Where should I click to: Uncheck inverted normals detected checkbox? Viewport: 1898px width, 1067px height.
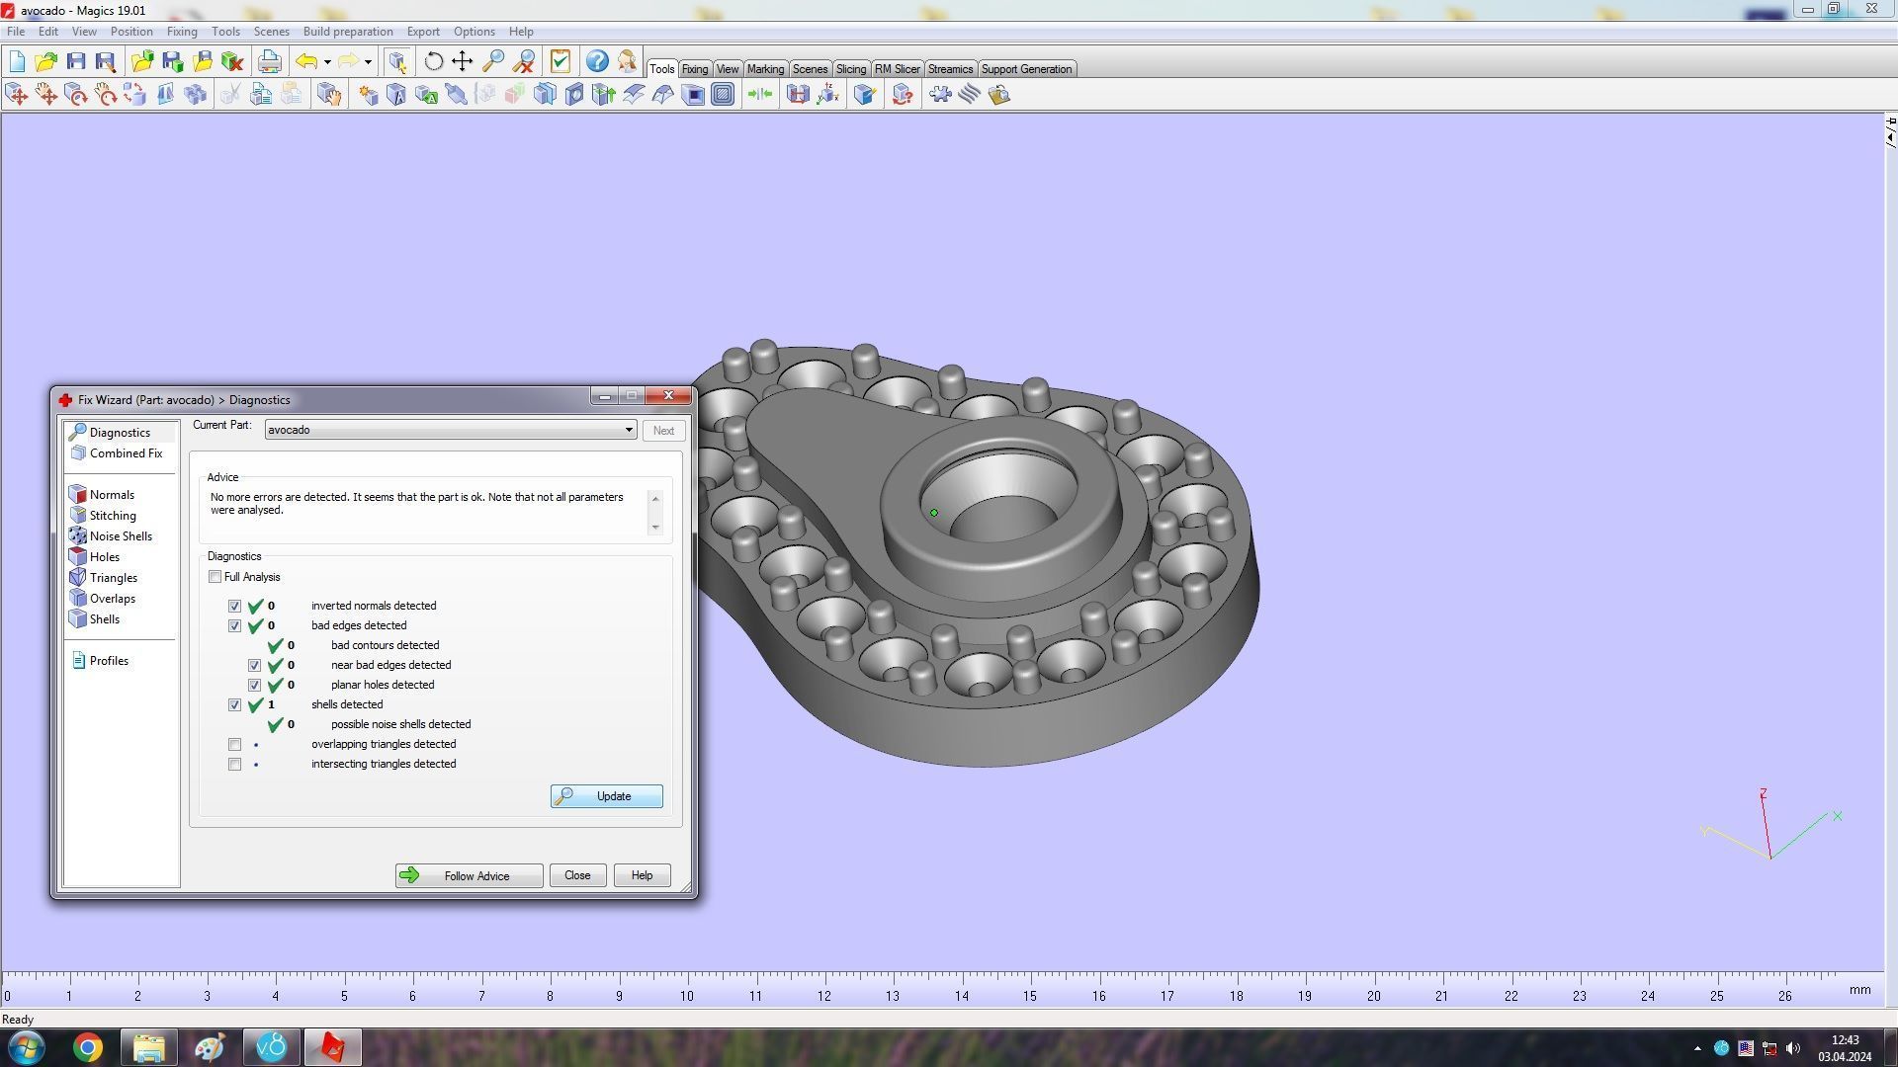[x=234, y=607]
